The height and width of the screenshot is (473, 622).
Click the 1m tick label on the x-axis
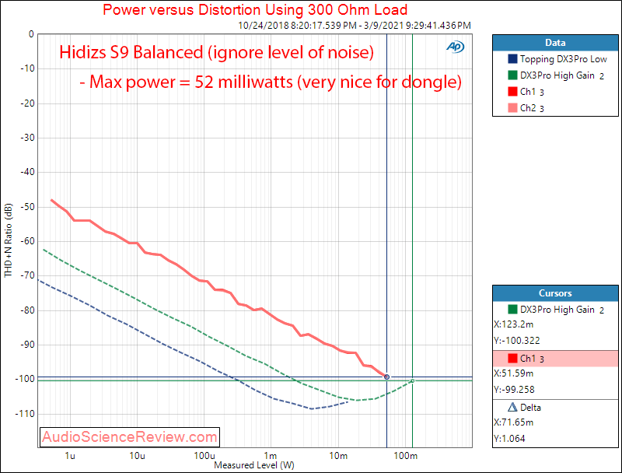[x=271, y=456]
